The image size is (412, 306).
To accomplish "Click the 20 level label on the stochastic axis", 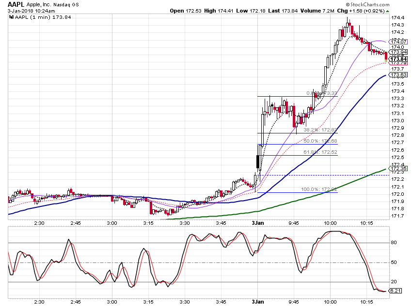I will pyautogui.click(x=394, y=282).
